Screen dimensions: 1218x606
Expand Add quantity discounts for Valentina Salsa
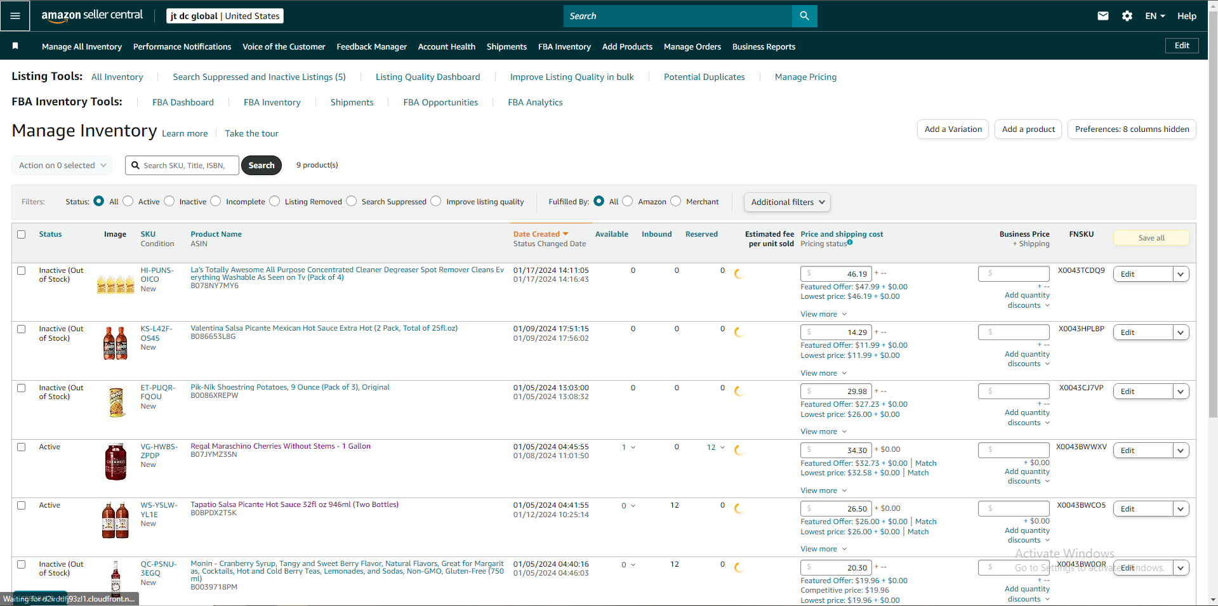click(x=1028, y=359)
